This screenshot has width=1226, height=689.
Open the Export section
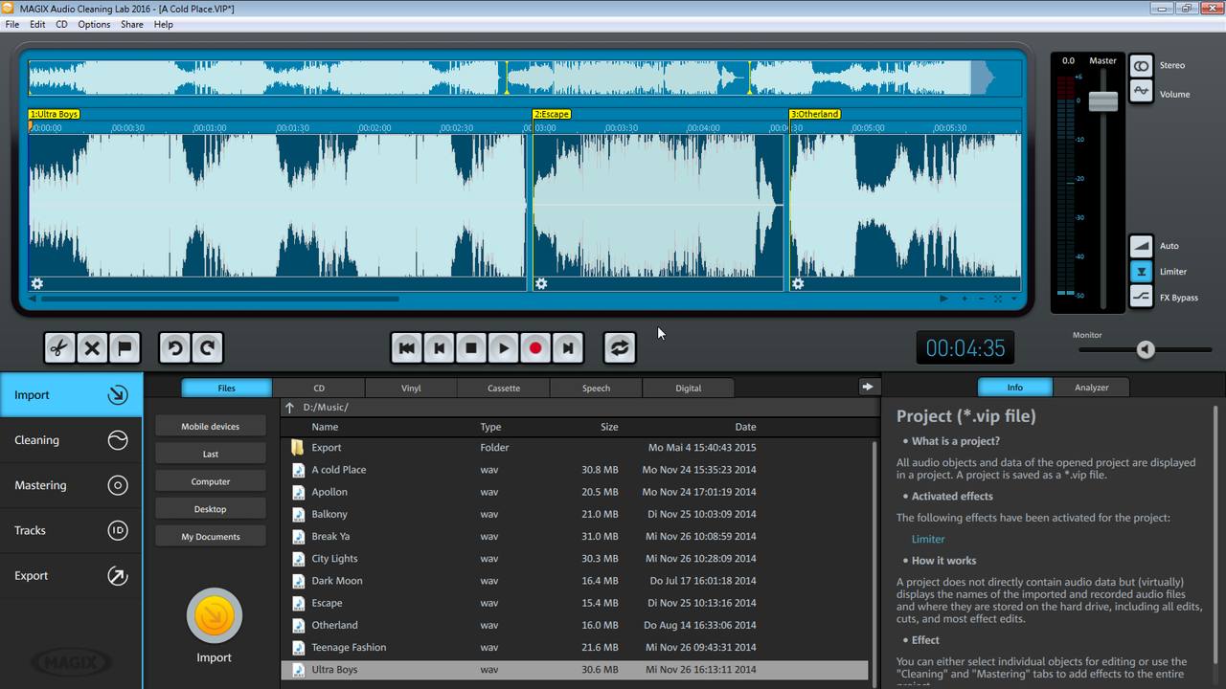tap(71, 575)
